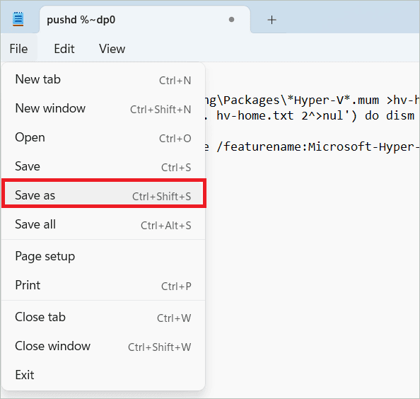This screenshot has height=399, width=420.
Task: Select Close tab menu entry
Action: [x=103, y=317]
